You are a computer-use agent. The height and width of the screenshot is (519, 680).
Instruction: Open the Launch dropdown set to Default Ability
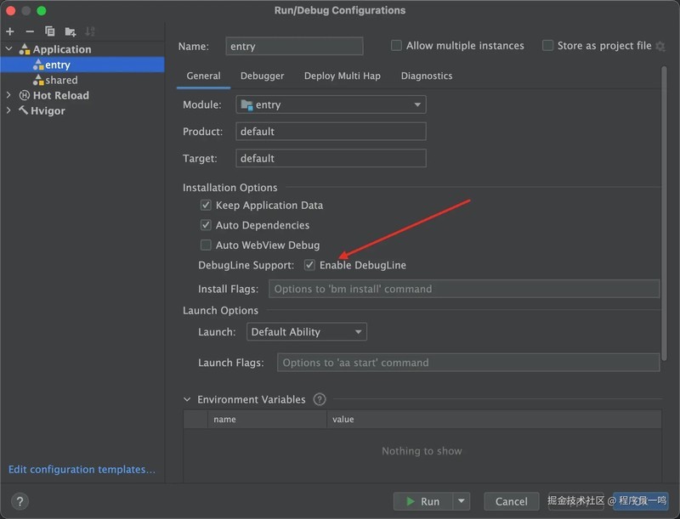(306, 331)
